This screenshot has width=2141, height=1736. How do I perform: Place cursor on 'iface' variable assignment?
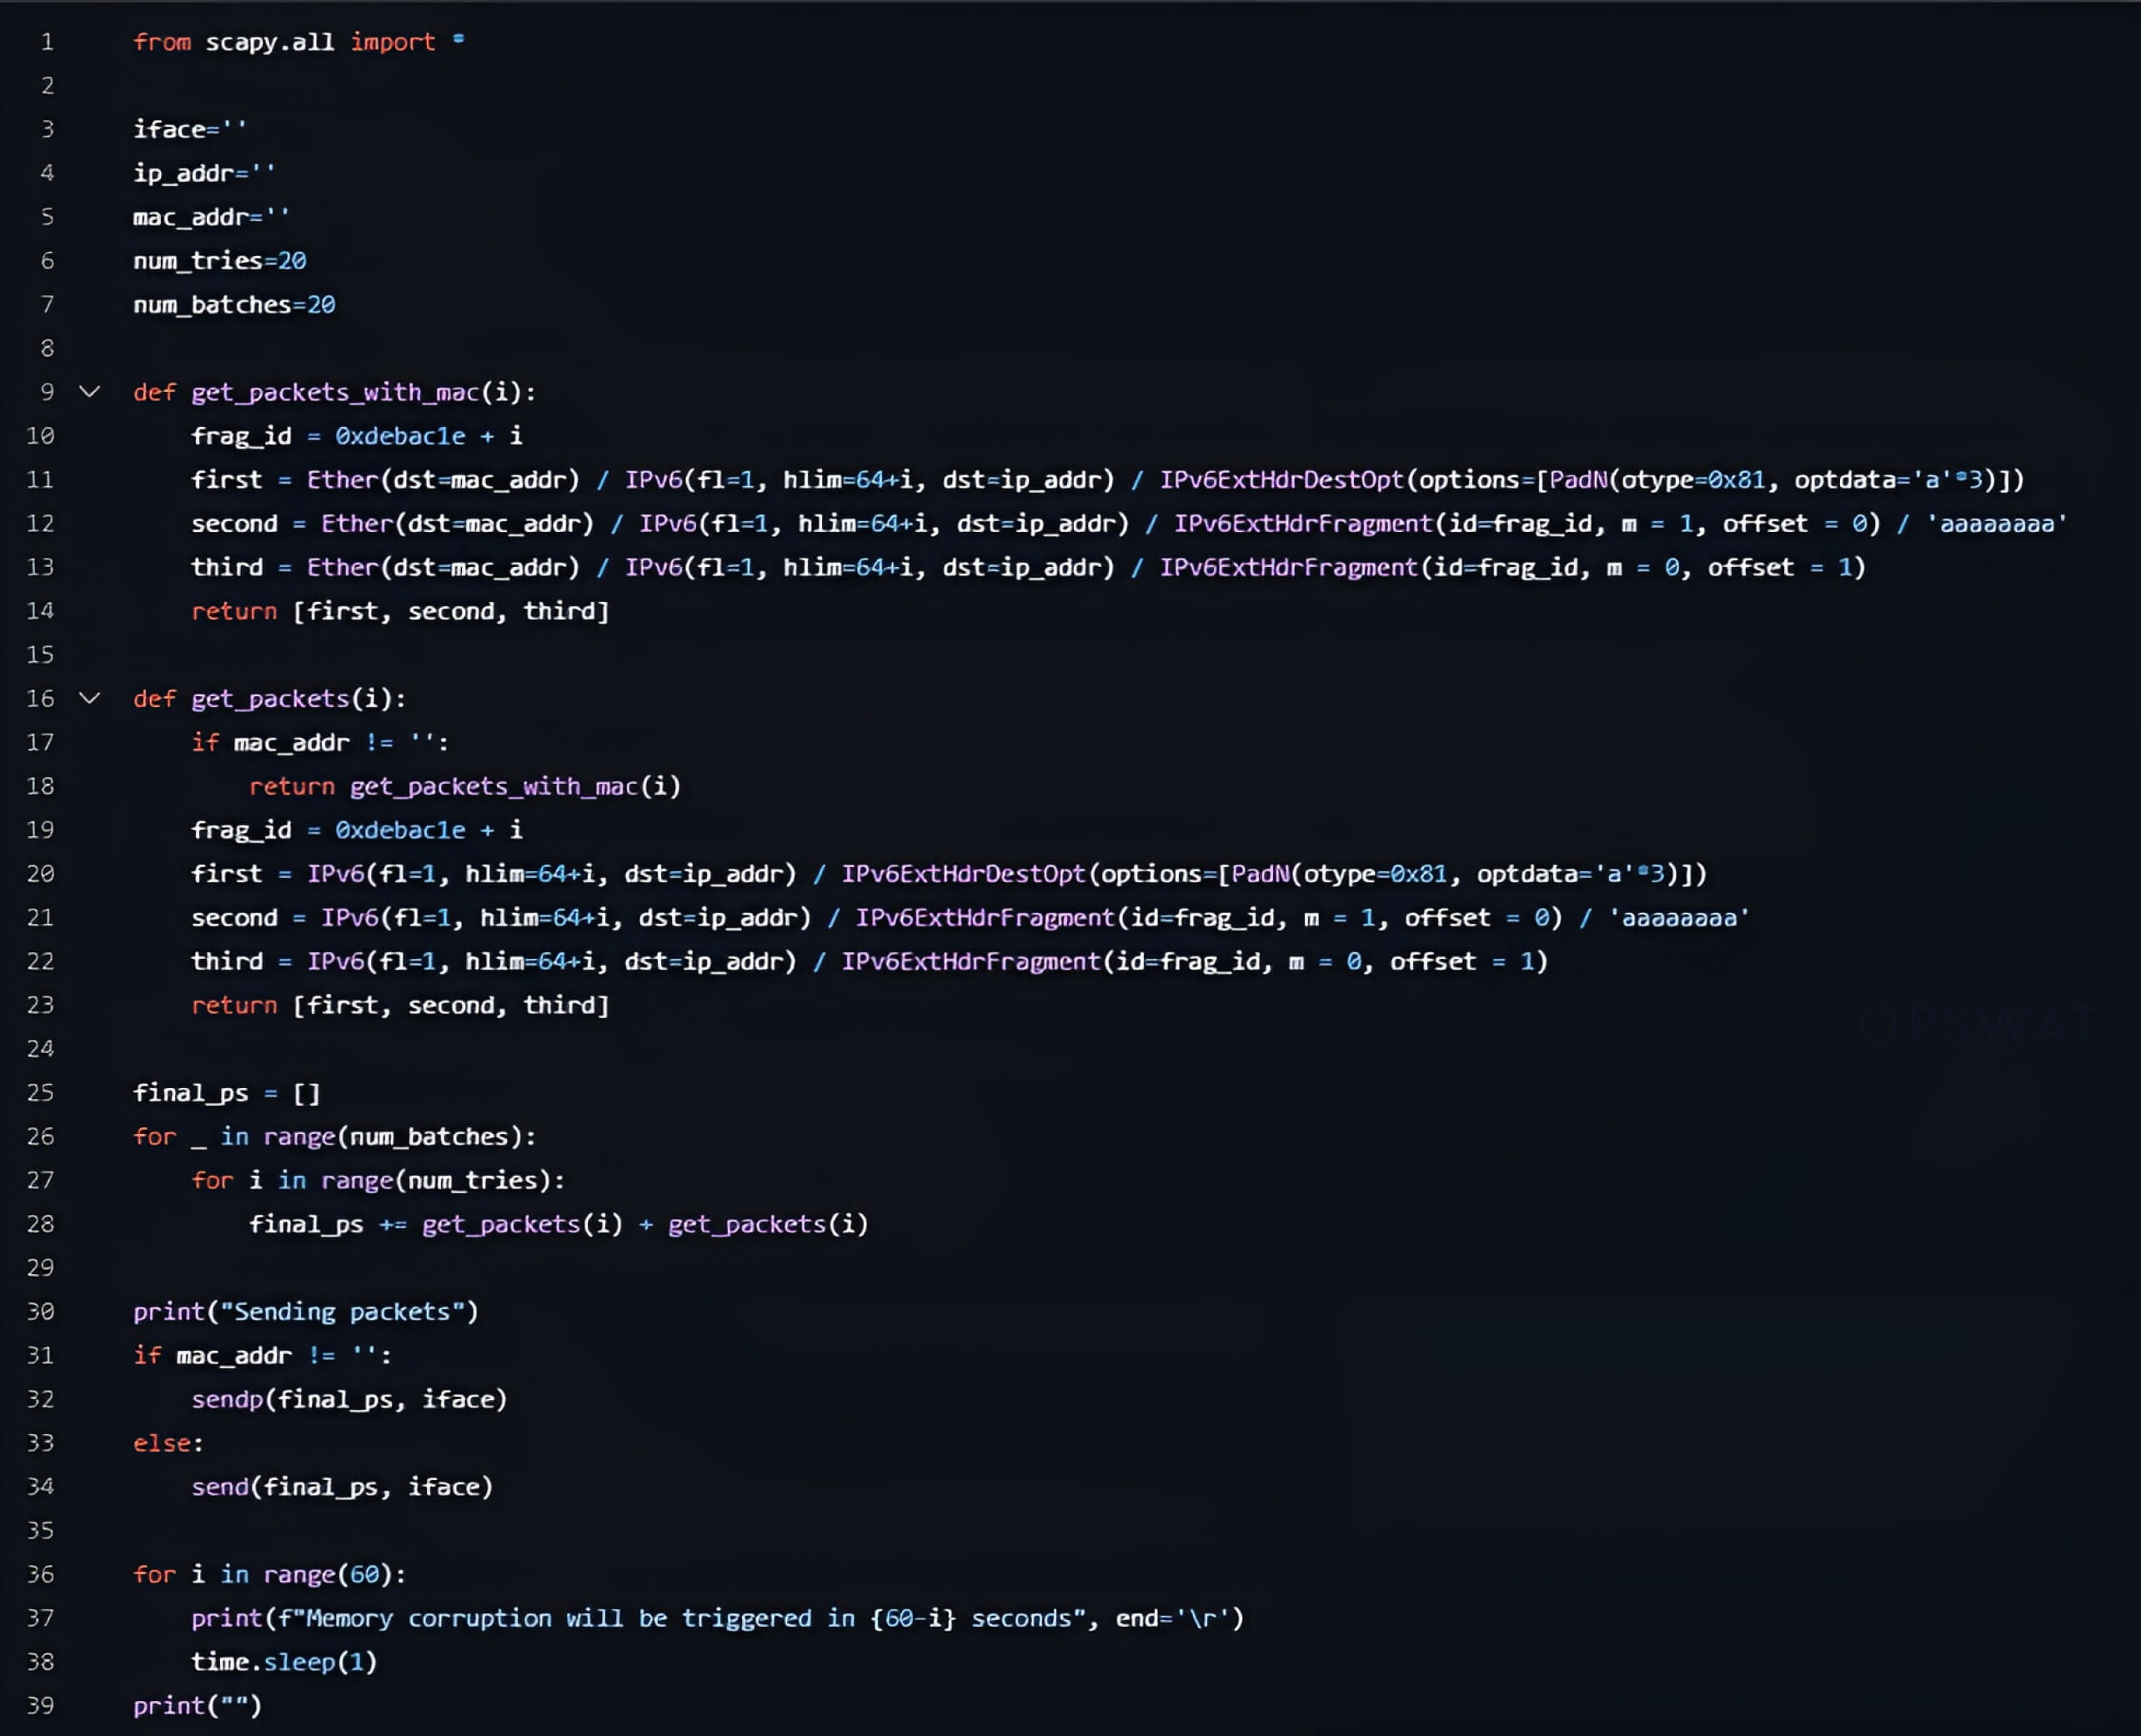(169, 130)
